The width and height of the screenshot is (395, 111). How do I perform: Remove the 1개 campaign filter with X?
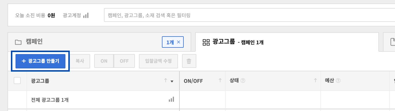point(179,42)
